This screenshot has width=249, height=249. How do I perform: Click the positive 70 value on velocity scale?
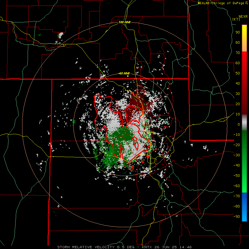tap(238, 53)
